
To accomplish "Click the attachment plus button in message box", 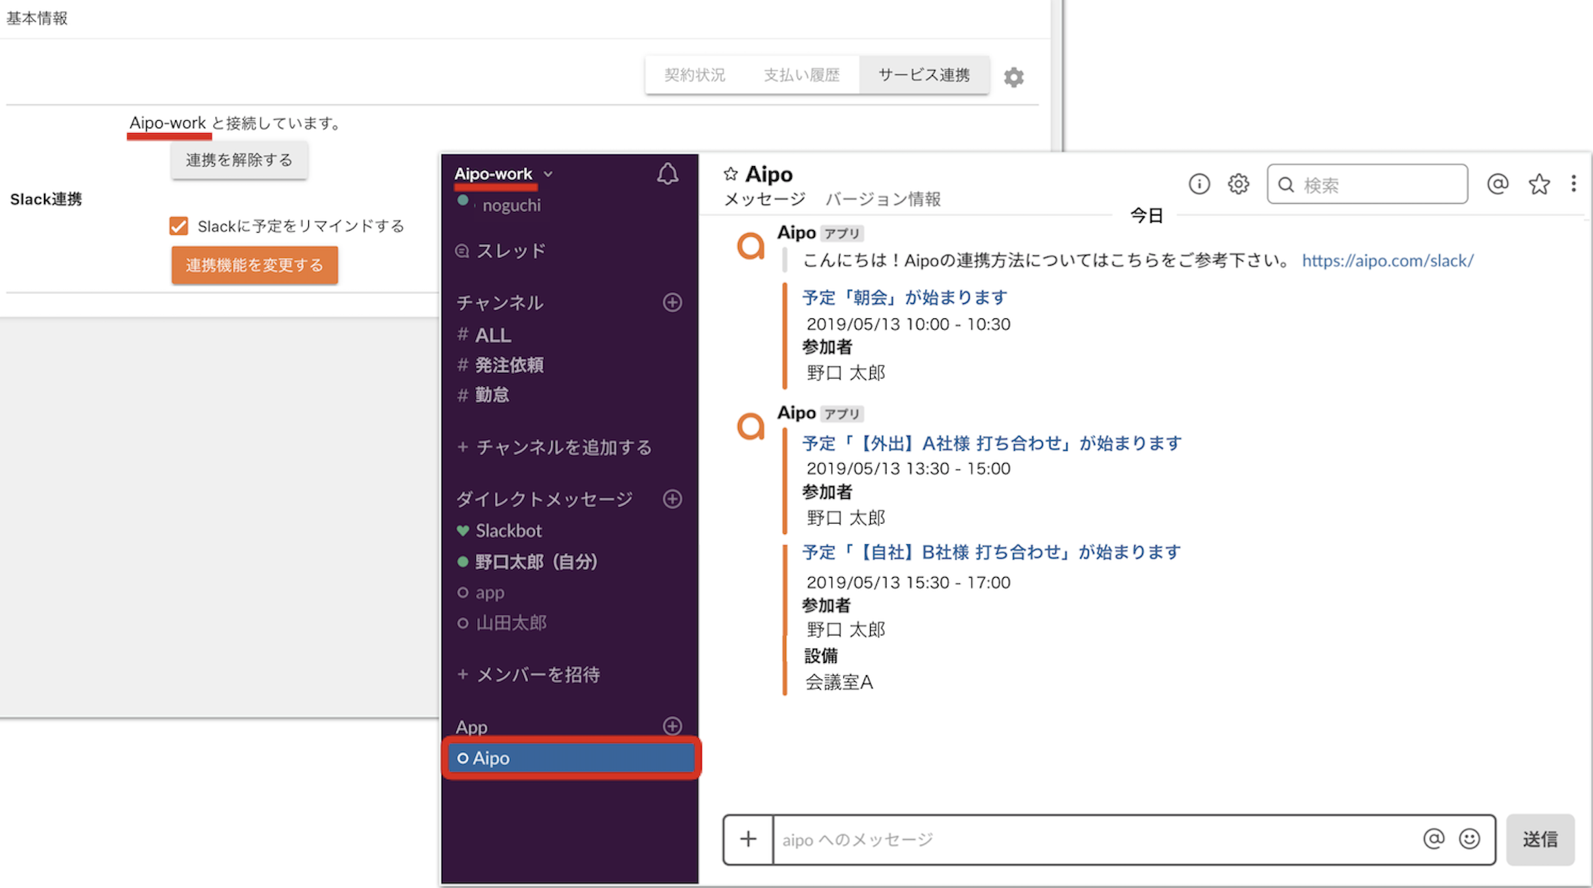I will (748, 839).
